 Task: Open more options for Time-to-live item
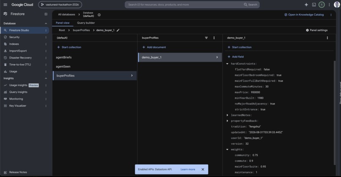coord(46,65)
